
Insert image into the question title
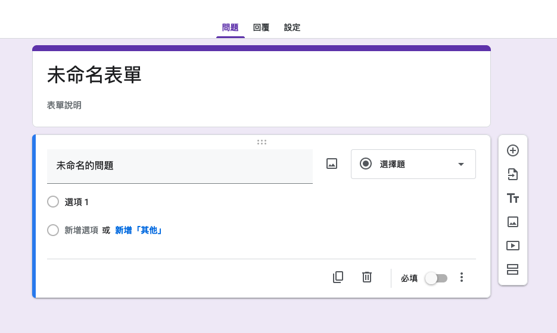[332, 164]
